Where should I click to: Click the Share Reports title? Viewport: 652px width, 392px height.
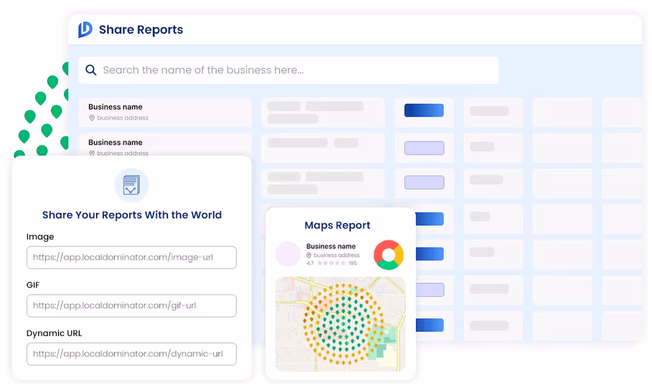tap(141, 30)
